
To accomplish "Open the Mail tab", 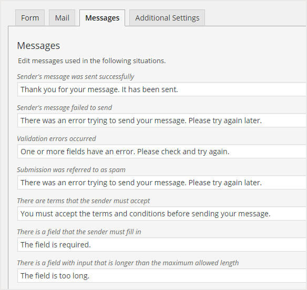I will click(x=62, y=18).
